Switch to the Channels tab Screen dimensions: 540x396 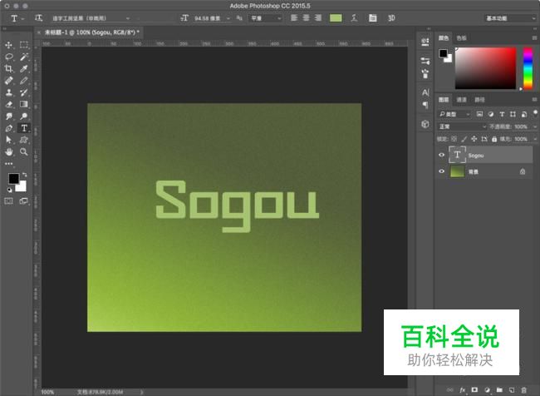click(x=461, y=100)
